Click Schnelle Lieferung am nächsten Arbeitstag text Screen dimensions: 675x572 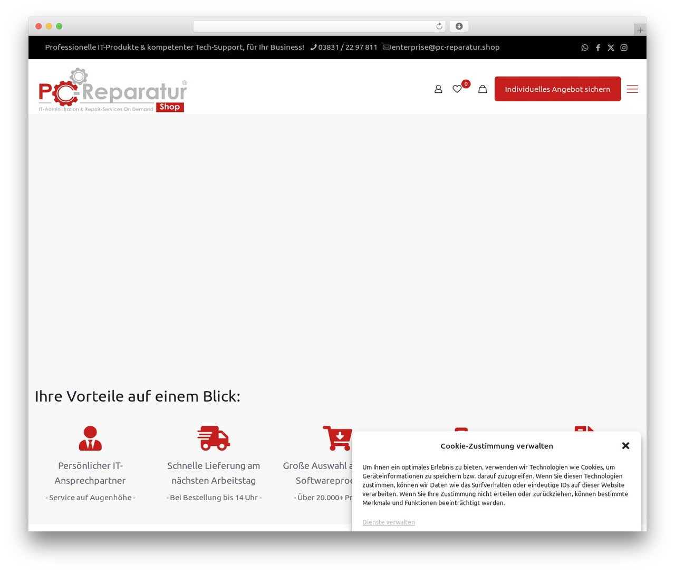[x=214, y=473]
